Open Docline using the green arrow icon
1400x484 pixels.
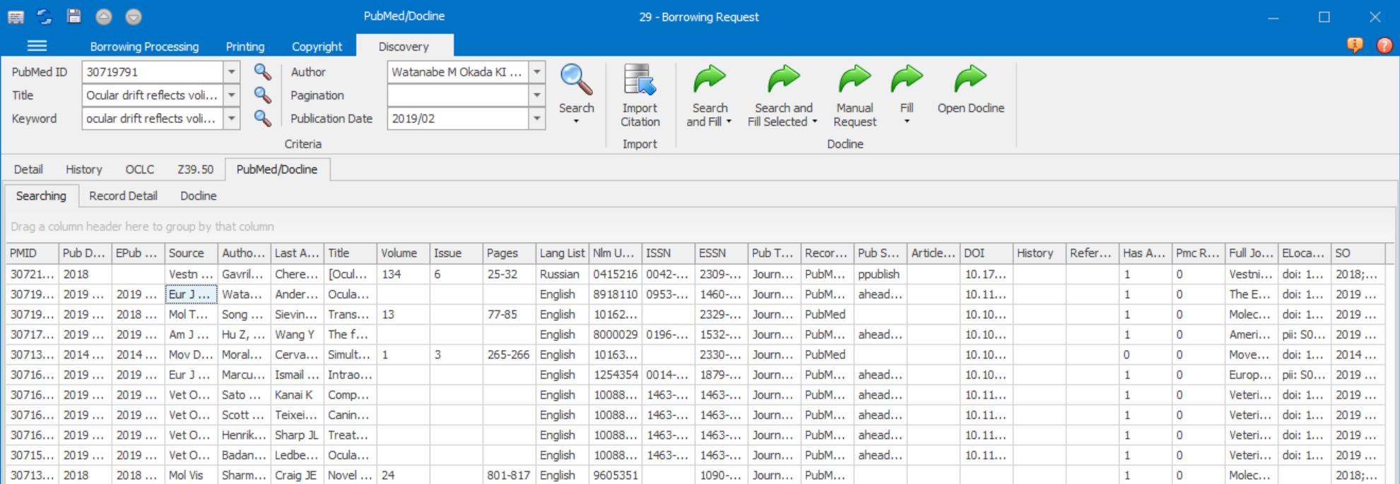[x=970, y=80]
